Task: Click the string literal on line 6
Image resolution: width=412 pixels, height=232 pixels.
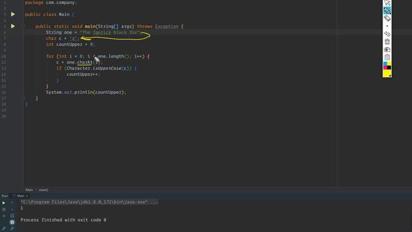Action: 110,32
